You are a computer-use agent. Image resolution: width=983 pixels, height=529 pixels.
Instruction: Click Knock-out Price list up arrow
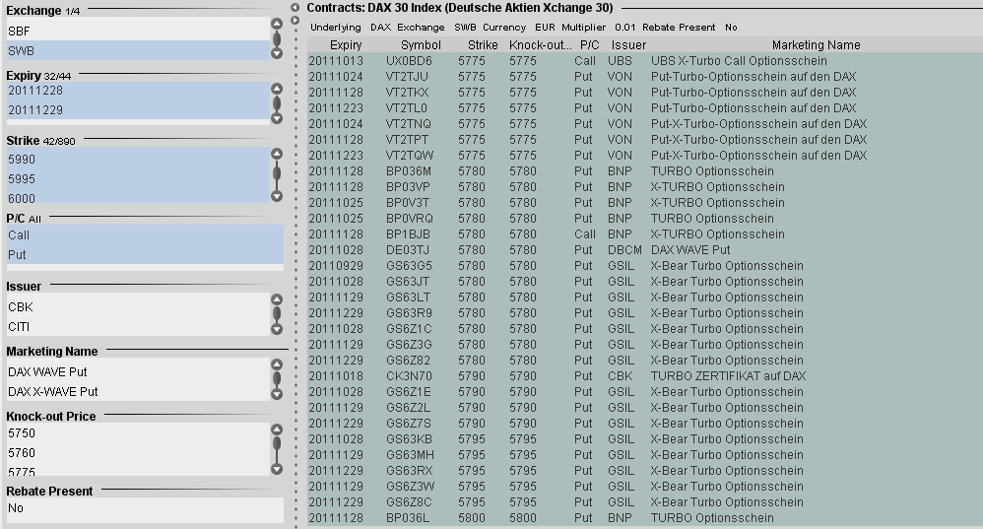[277, 430]
